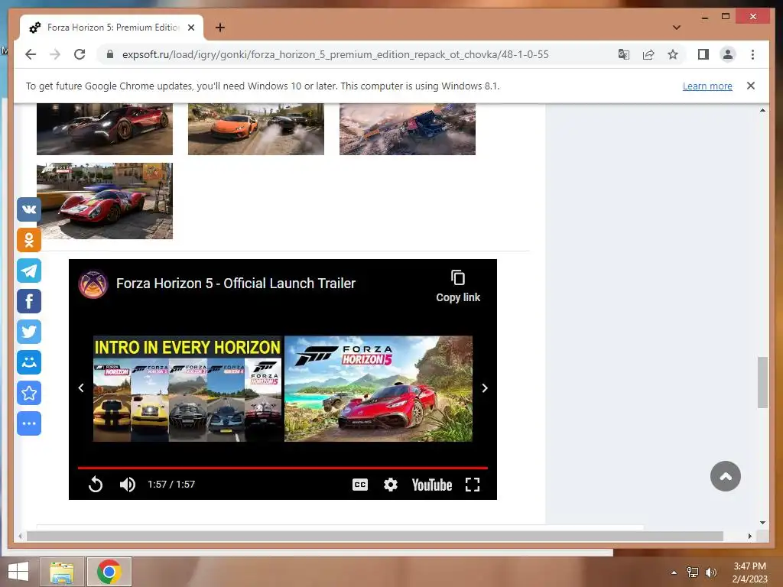
Task: Click the horizontal scrollbar thumb
Action: click(375, 536)
